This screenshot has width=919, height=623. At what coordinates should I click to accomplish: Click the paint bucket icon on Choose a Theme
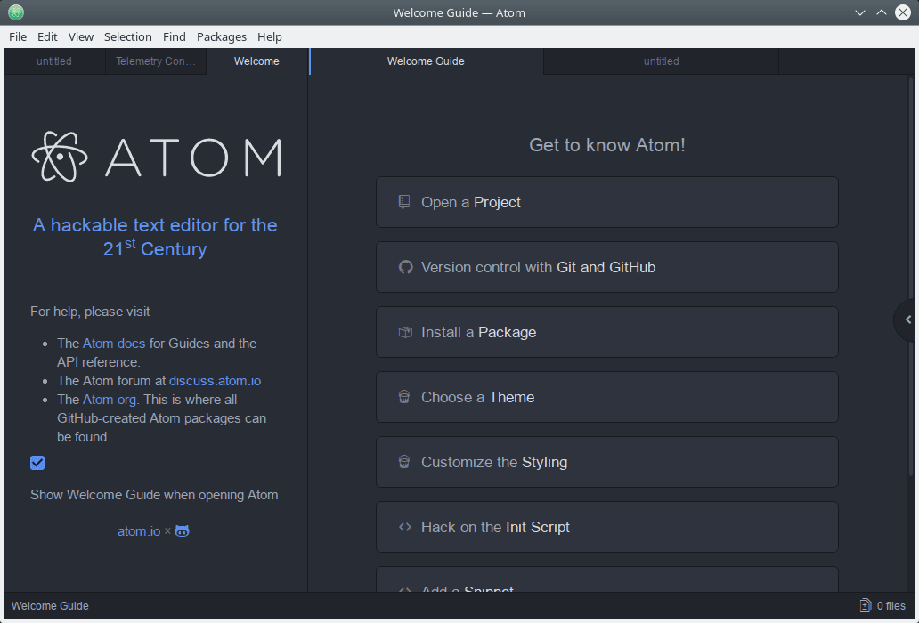[404, 397]
